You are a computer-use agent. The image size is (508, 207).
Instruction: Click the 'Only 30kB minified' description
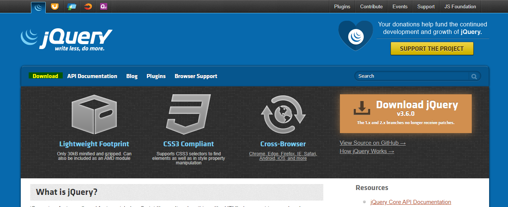[94, 156]
